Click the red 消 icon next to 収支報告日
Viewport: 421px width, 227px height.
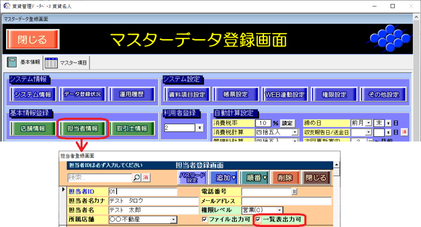pos(404,132)
